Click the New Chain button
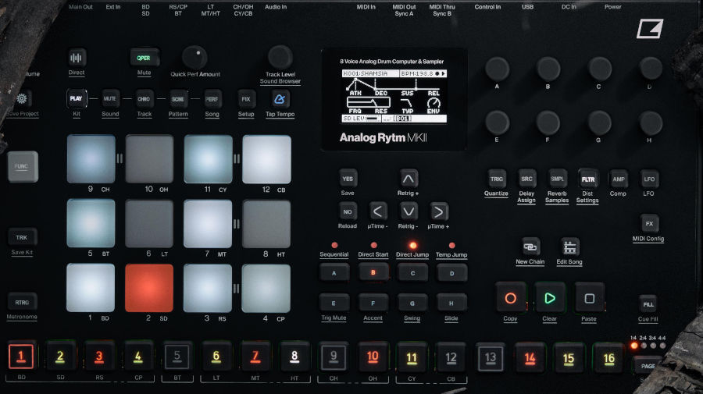Image resolution: width=703 pixels, height=394 pixels. tap(530, 247)
